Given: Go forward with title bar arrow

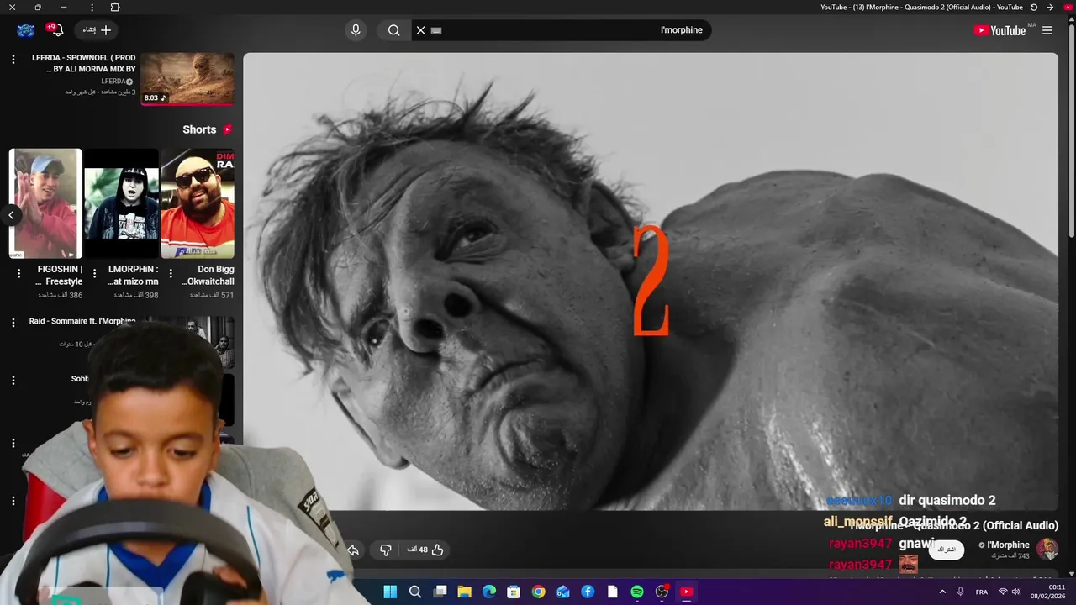Looking at the screenshot, I should (1050, 7).
